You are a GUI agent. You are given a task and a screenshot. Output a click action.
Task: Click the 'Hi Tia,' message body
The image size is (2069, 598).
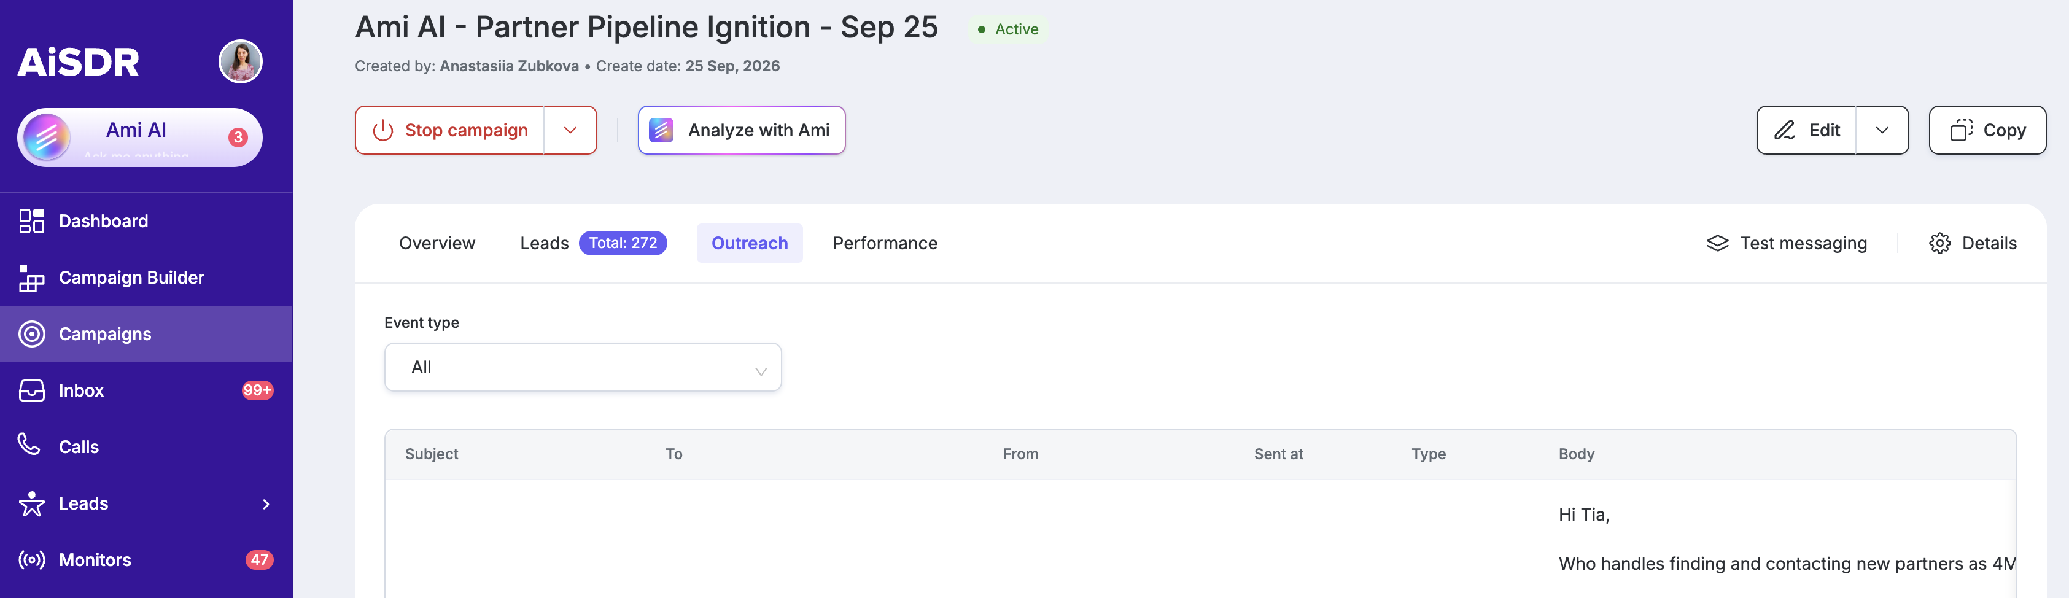[1584, 515]
